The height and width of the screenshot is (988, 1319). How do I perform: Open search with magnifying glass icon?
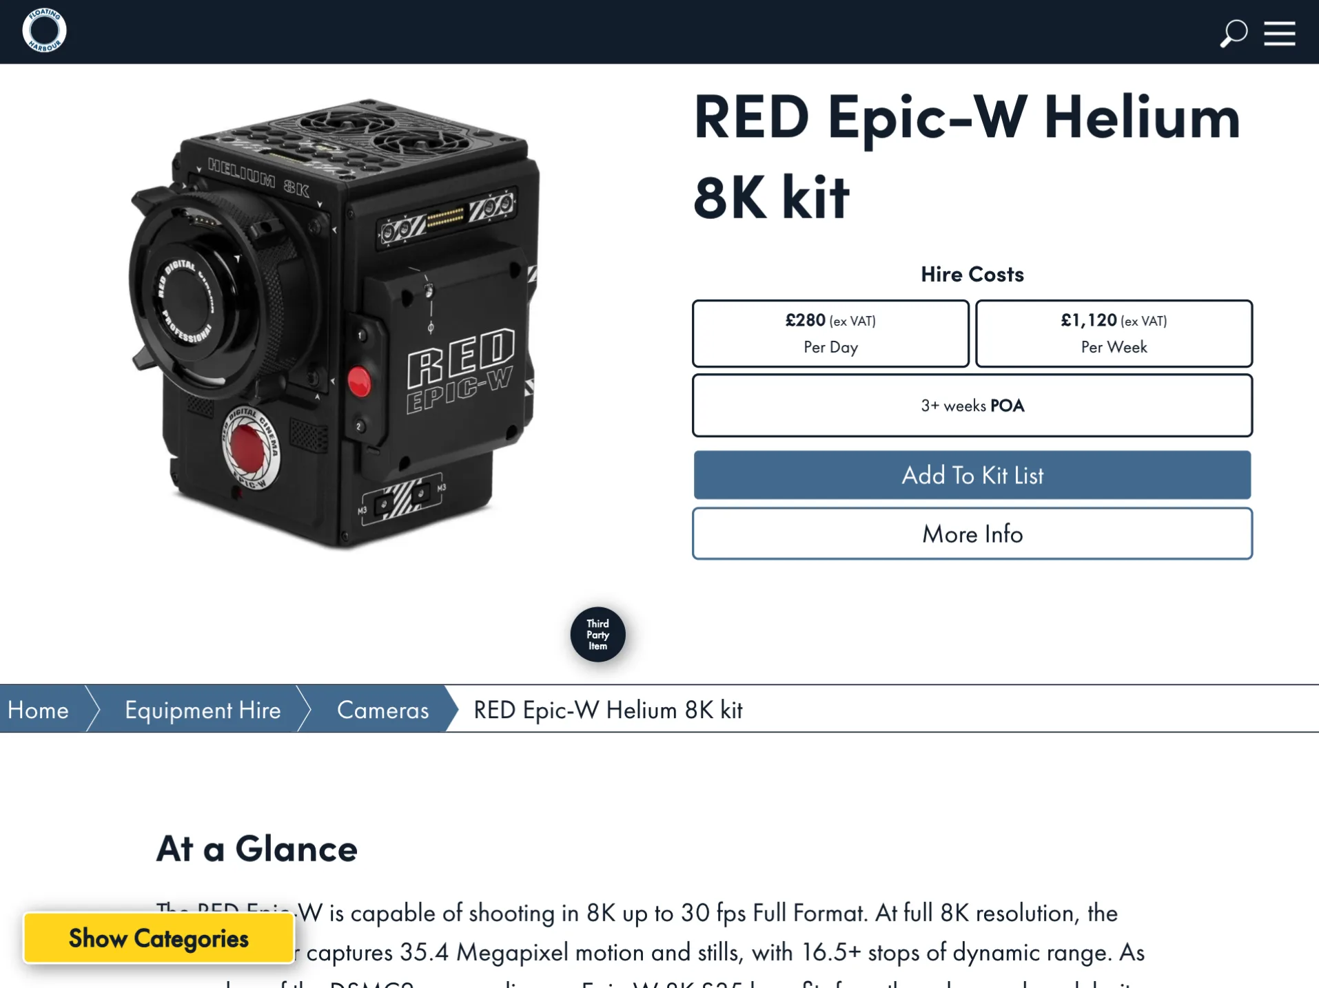[1233, 33]
